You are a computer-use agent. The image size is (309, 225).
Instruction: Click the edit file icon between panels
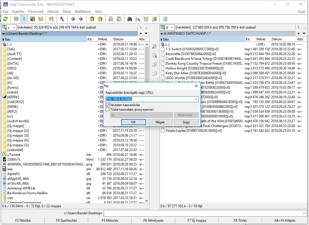(154, 55)
